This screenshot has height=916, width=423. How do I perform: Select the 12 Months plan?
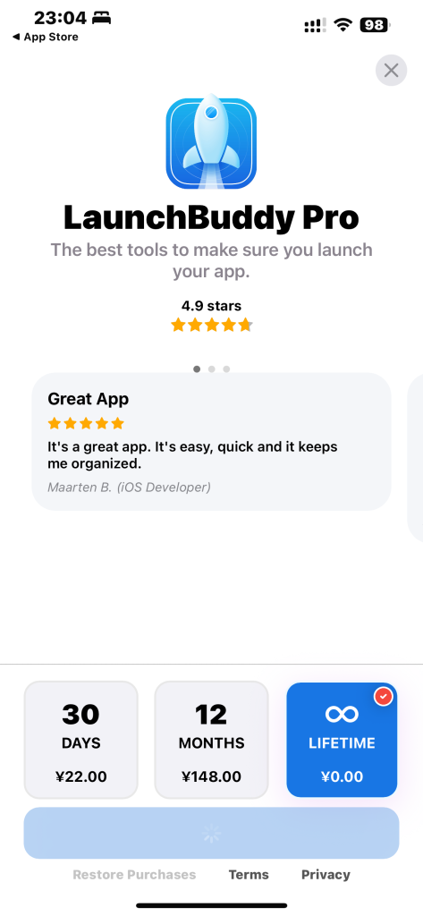click(211, 740)
